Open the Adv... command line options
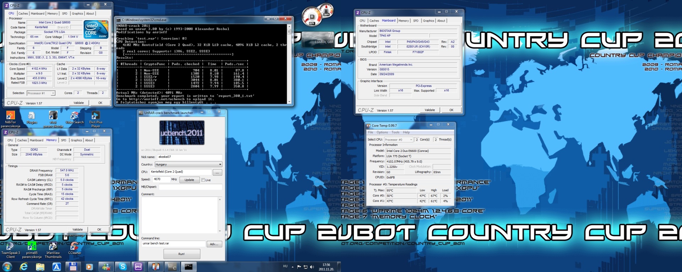The width and height of the screenshot is (682, 272). click(x=214, y=244)
